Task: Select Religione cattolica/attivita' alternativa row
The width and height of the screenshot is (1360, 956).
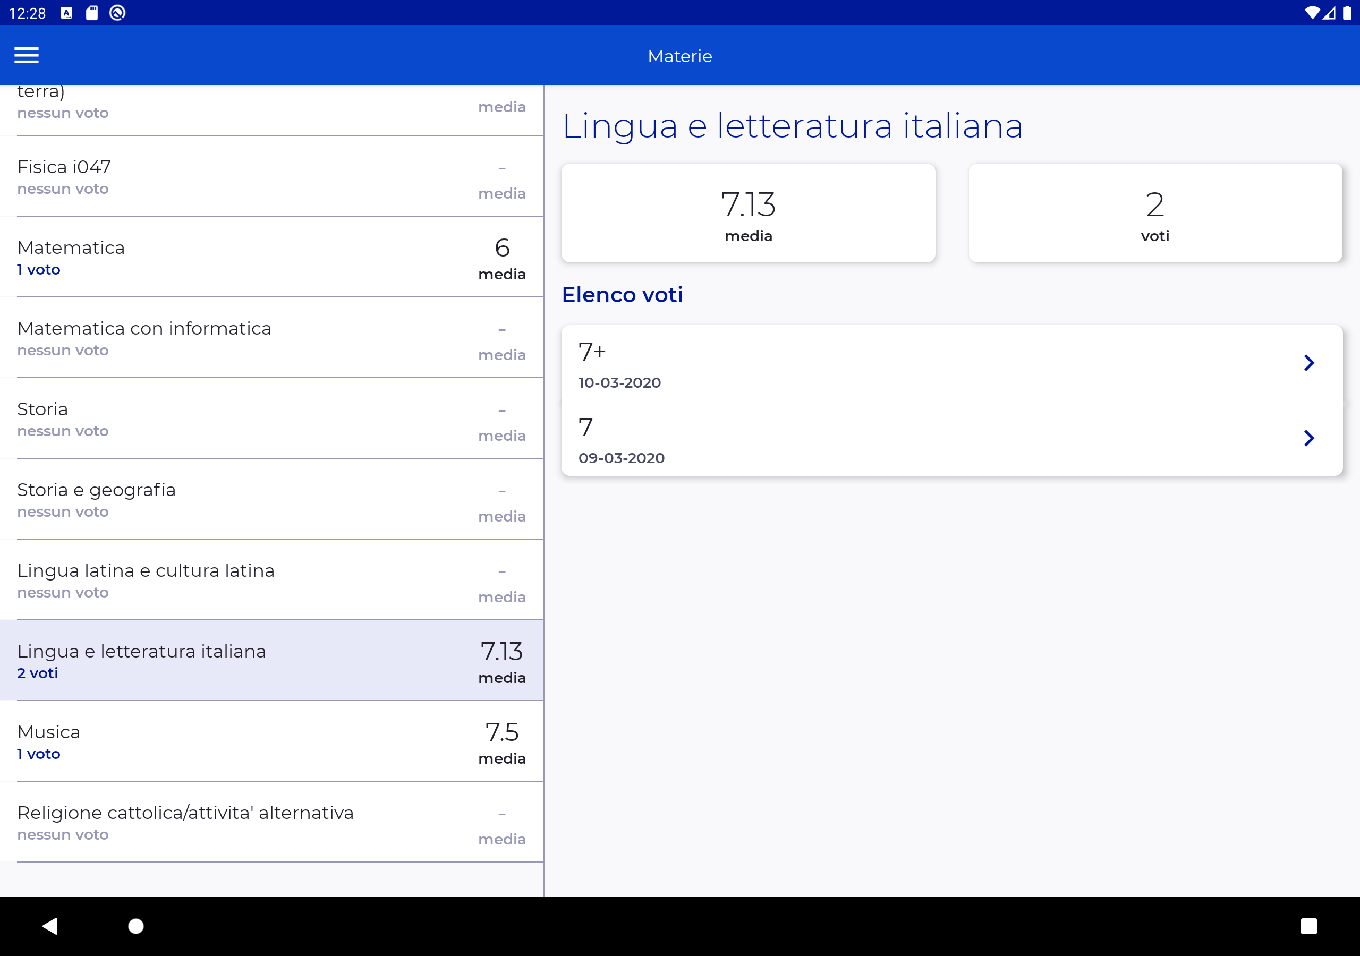Action: (272, 822)
